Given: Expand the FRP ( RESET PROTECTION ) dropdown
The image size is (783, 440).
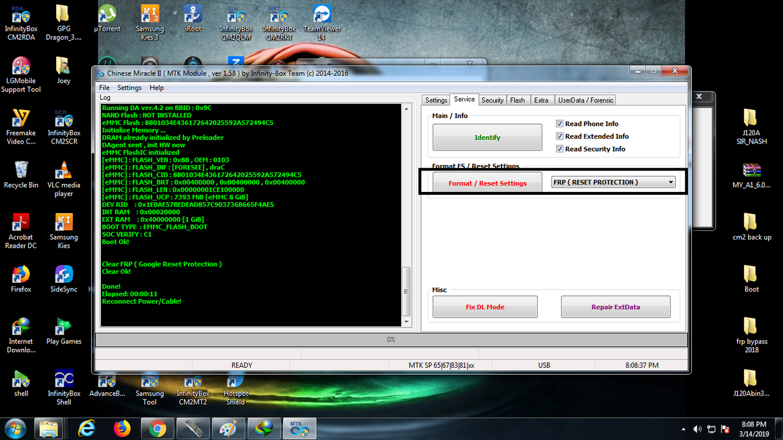Looking at the screenshot, I should pos(671,182).
